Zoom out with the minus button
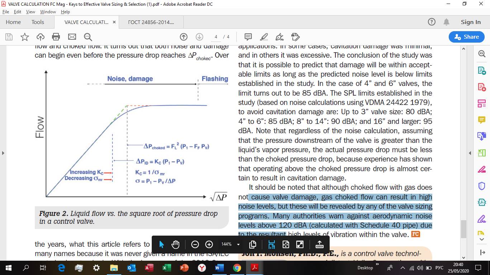The image size is (490, 275). (195, 244)
